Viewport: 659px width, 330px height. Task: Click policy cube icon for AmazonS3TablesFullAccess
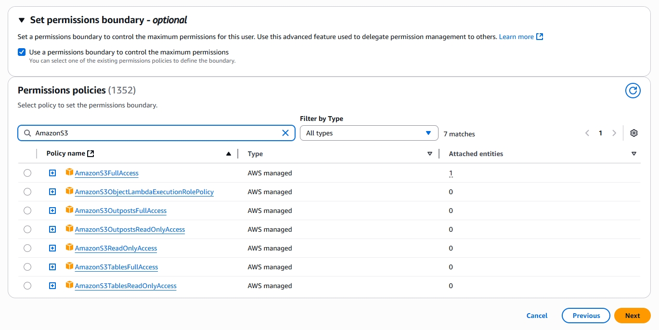[70, 266]
